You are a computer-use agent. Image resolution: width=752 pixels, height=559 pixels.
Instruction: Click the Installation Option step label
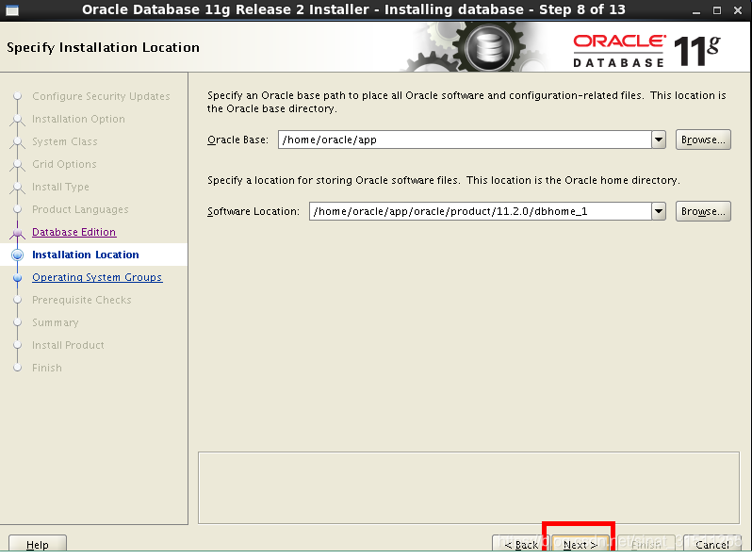pos(78,119)
